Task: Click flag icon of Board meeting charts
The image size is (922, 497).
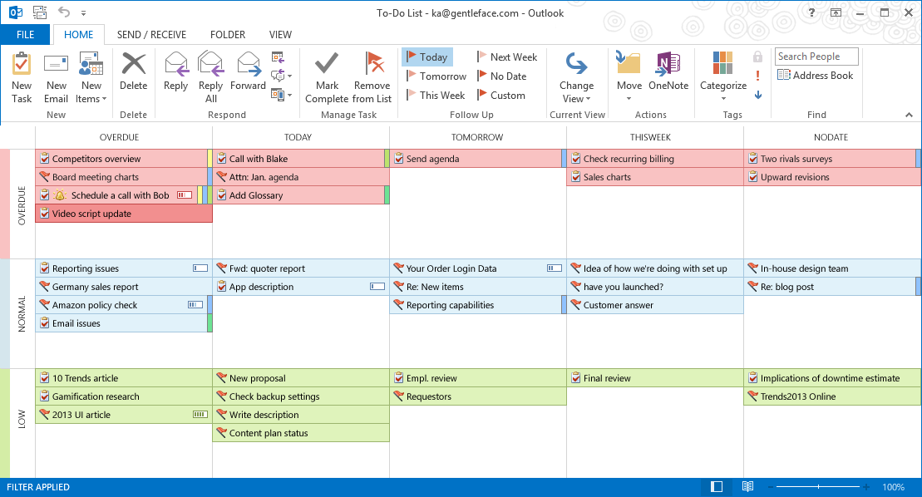Action: 45,176
